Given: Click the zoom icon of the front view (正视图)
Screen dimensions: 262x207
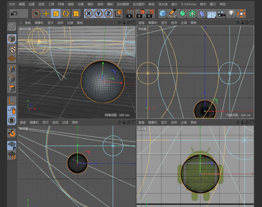Looking at the screenshot, I should 242,123.
